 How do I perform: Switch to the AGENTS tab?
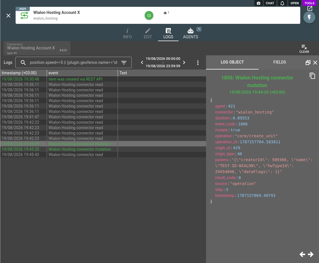click(190, 34)
